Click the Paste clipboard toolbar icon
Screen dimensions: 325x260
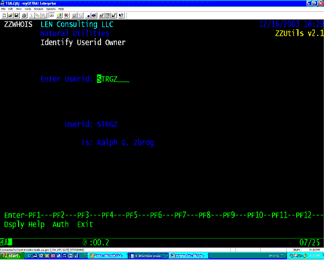point(44,15)
